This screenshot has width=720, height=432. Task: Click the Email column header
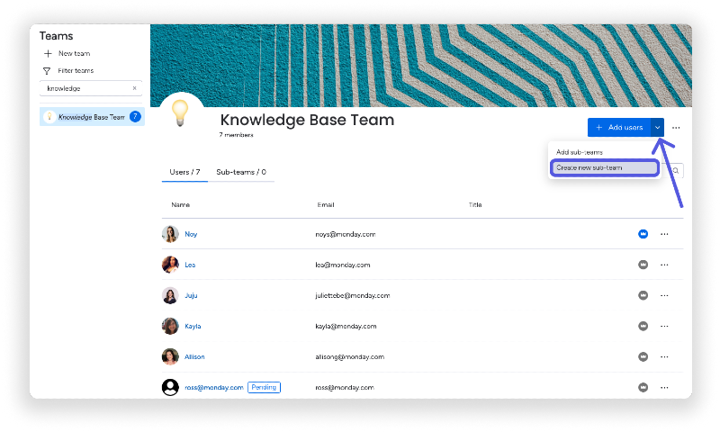pos(326,205)
